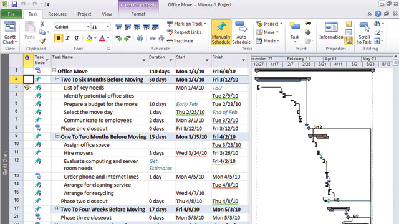The height and width of the screenshot is (224, 399).
Task: Save project using quick access icon
Action: tap(14, 4)
